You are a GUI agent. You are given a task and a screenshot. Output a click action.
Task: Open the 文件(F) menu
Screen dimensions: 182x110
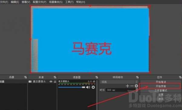(4, 2)
